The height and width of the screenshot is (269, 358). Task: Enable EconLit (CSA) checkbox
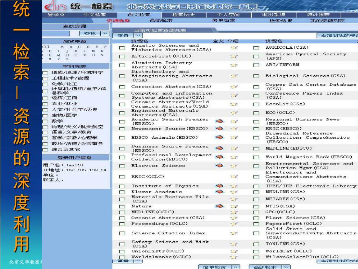pos(256,104)
